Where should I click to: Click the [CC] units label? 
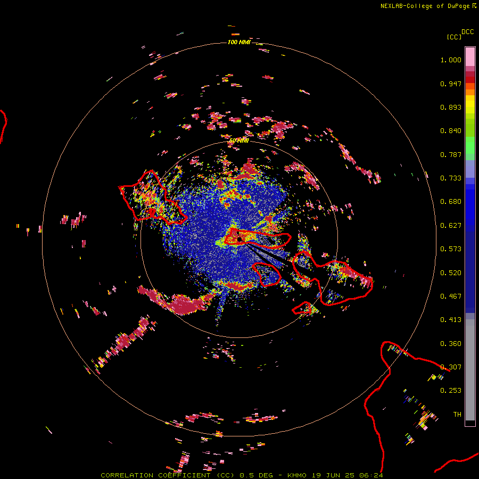coord(454,37)
